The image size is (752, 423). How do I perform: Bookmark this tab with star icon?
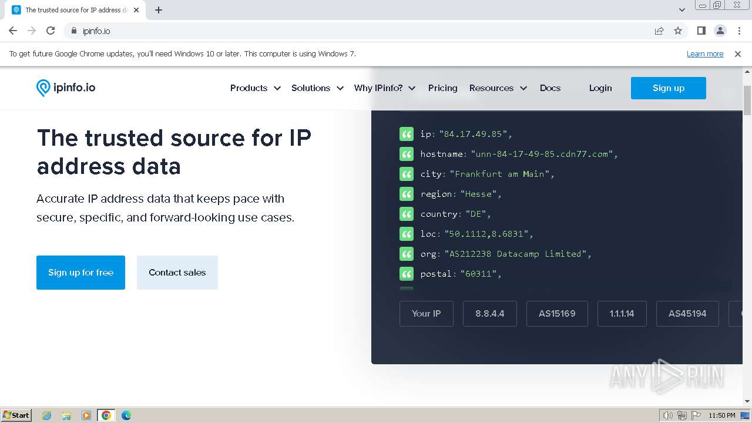(x=678, y=31)
